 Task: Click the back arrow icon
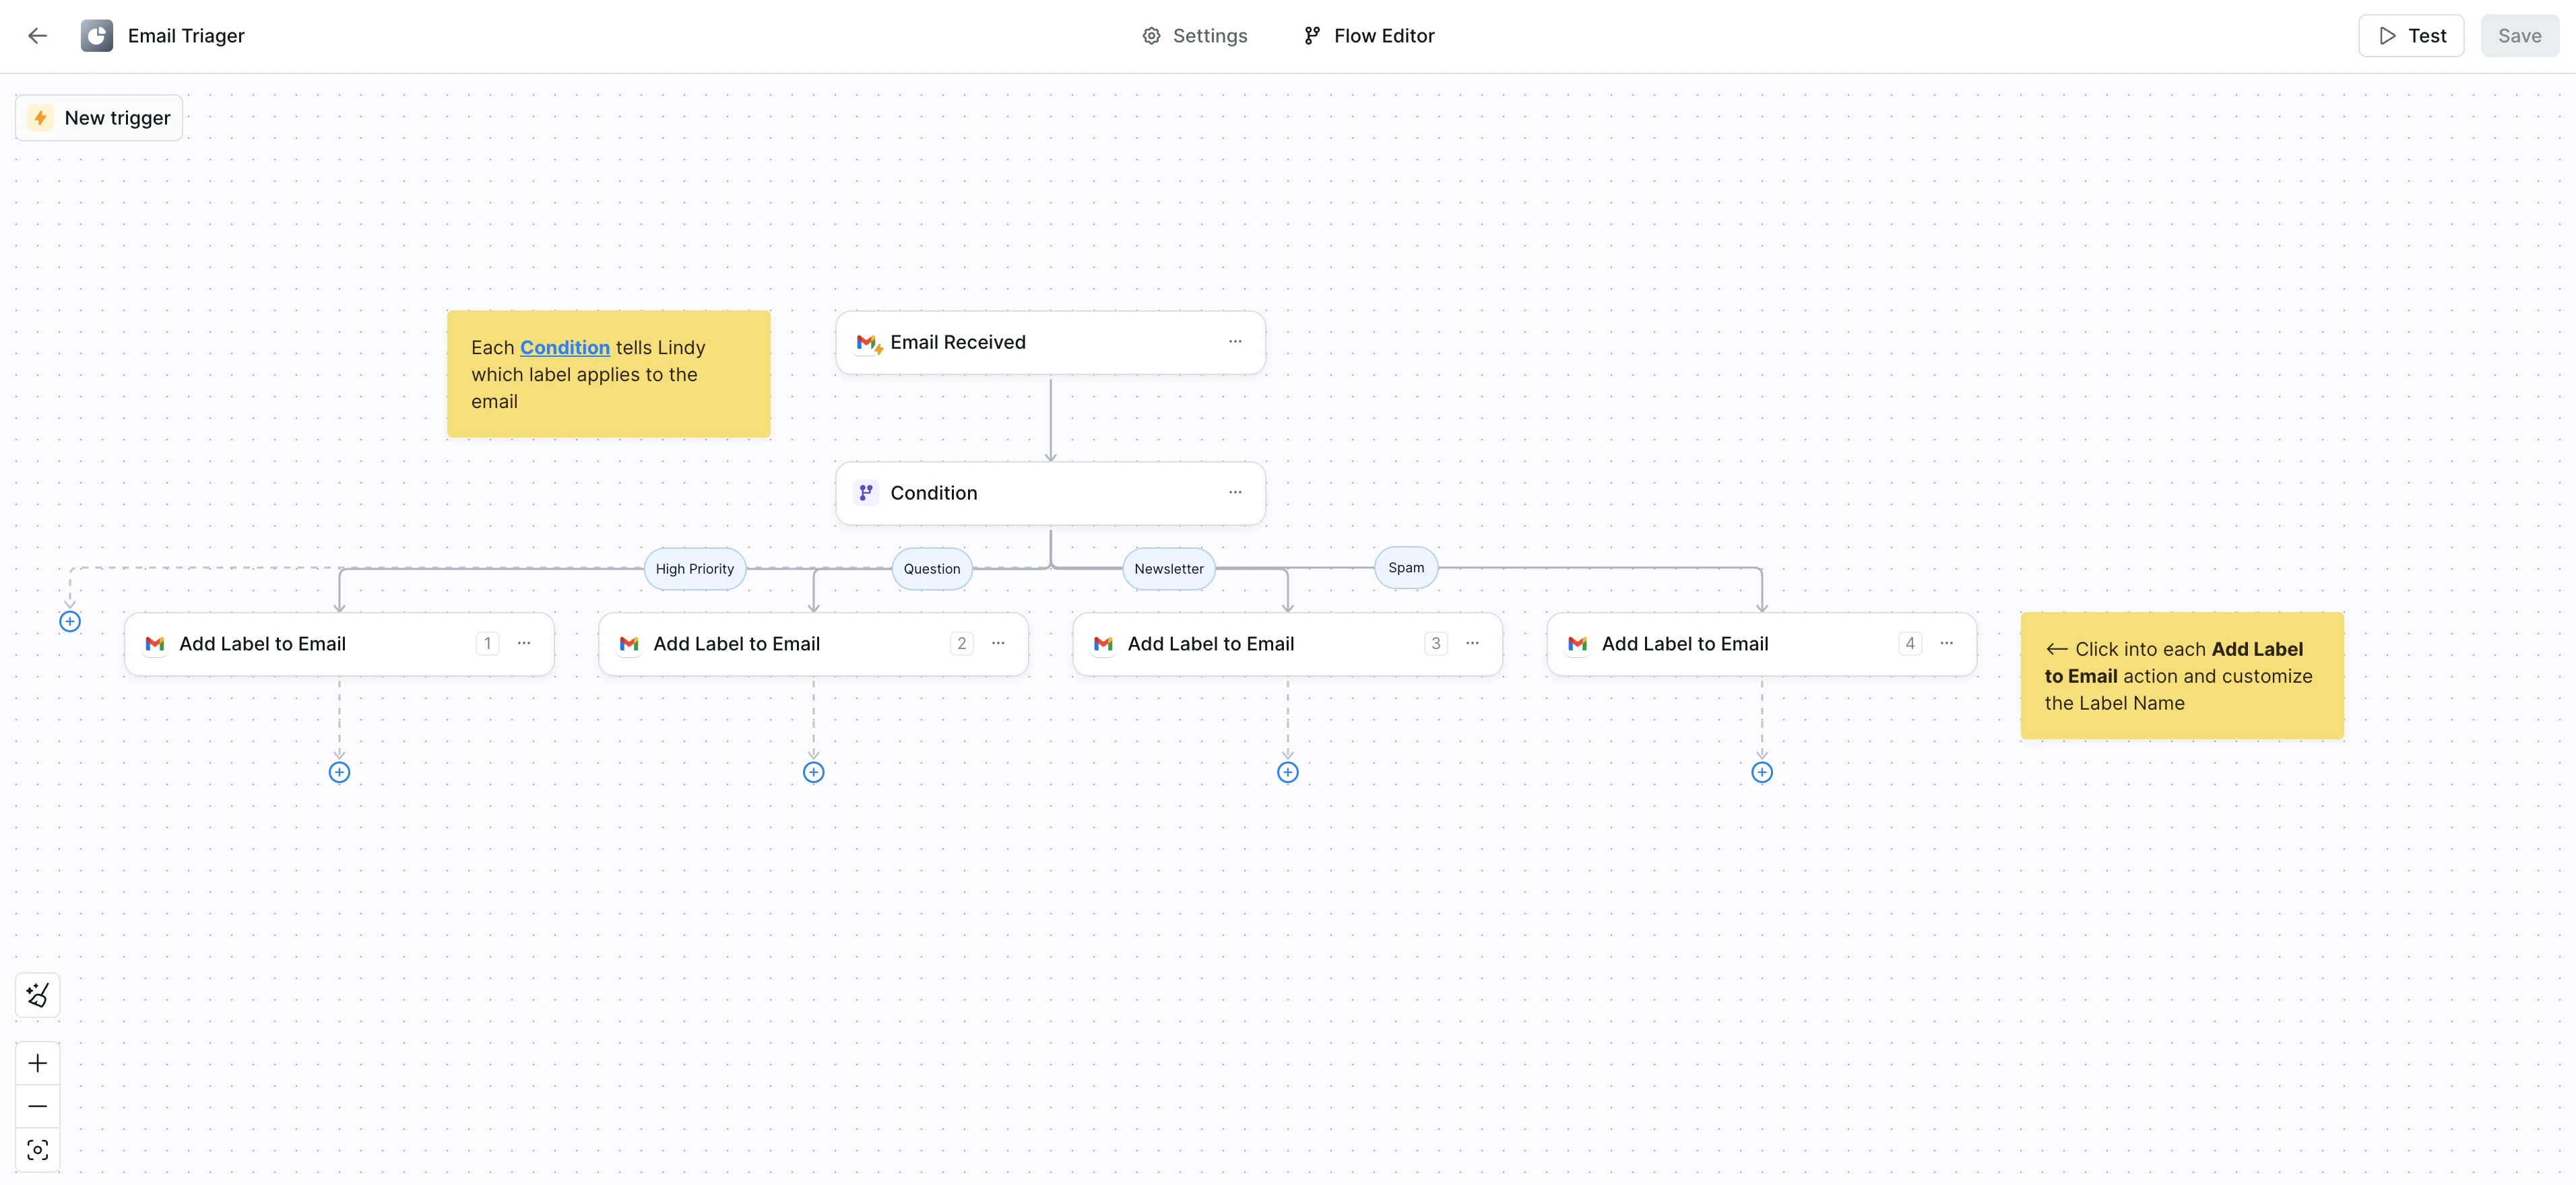(37, 36)
